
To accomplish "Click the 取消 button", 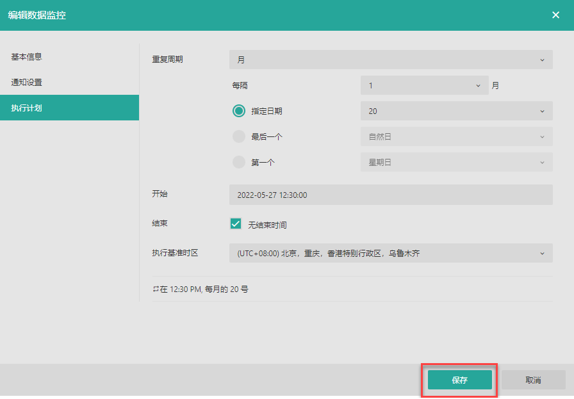I will pyautogui.click(x=534, y=380).
